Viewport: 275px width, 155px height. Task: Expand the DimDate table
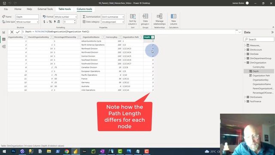click(x=245, y=54)
